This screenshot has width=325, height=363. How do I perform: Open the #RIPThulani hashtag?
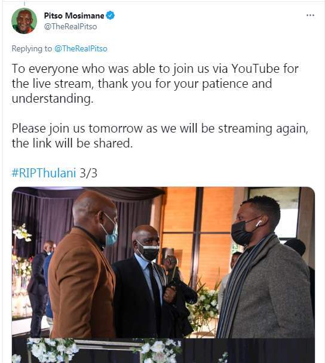(44, 173)
